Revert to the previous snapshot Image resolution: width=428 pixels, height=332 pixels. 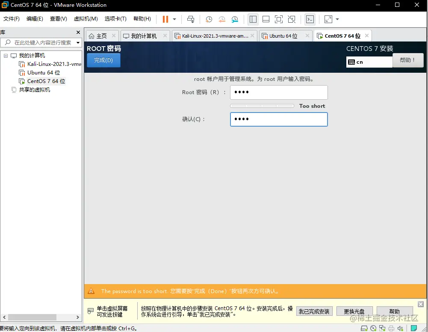[222, 19]
